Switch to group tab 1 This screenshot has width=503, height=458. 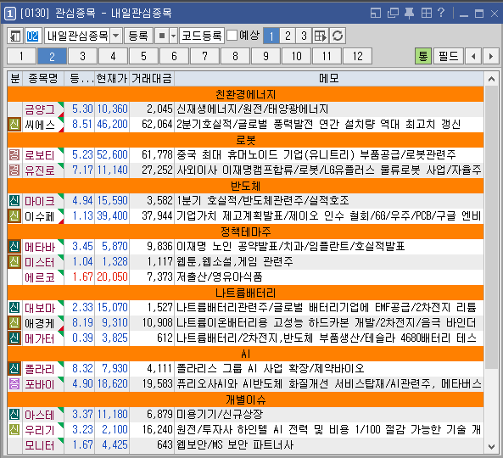click(x=21, y=57)
